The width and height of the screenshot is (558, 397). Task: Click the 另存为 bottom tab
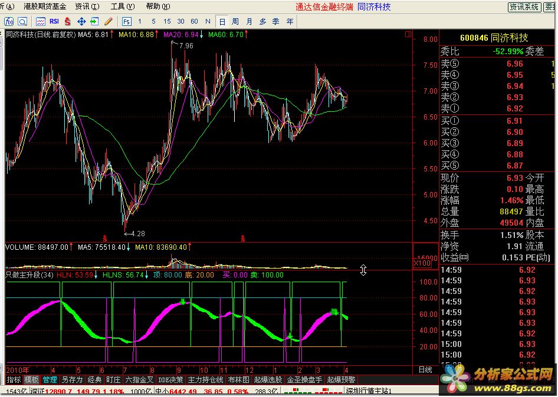click(x=72, y=380)
